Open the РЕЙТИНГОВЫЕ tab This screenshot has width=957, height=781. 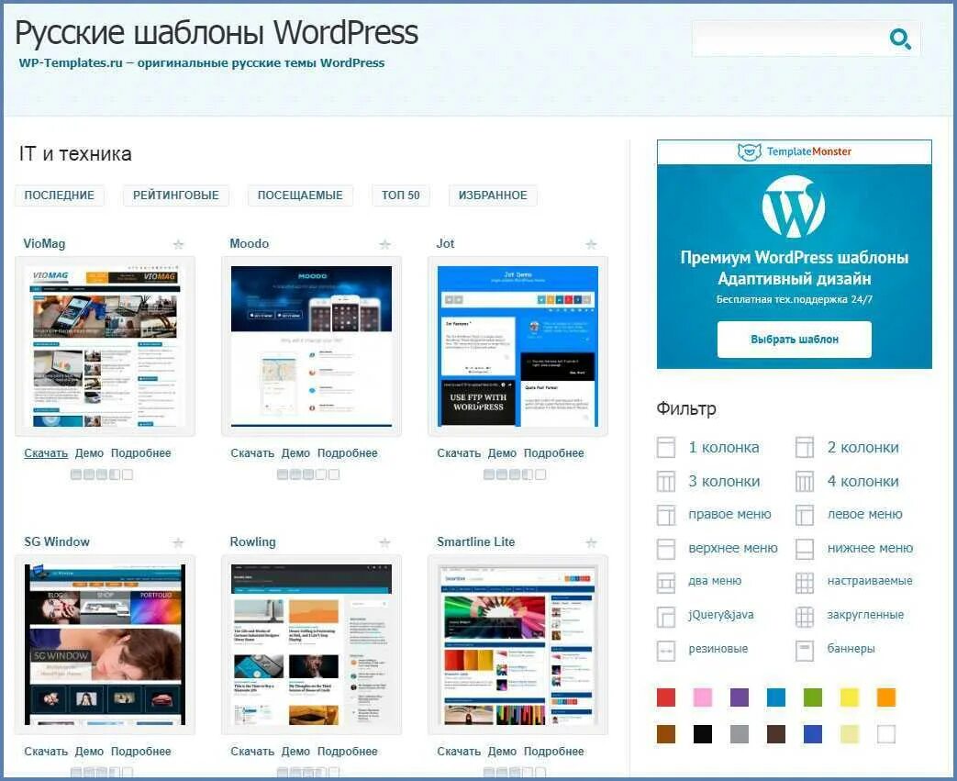pos(176,195)
